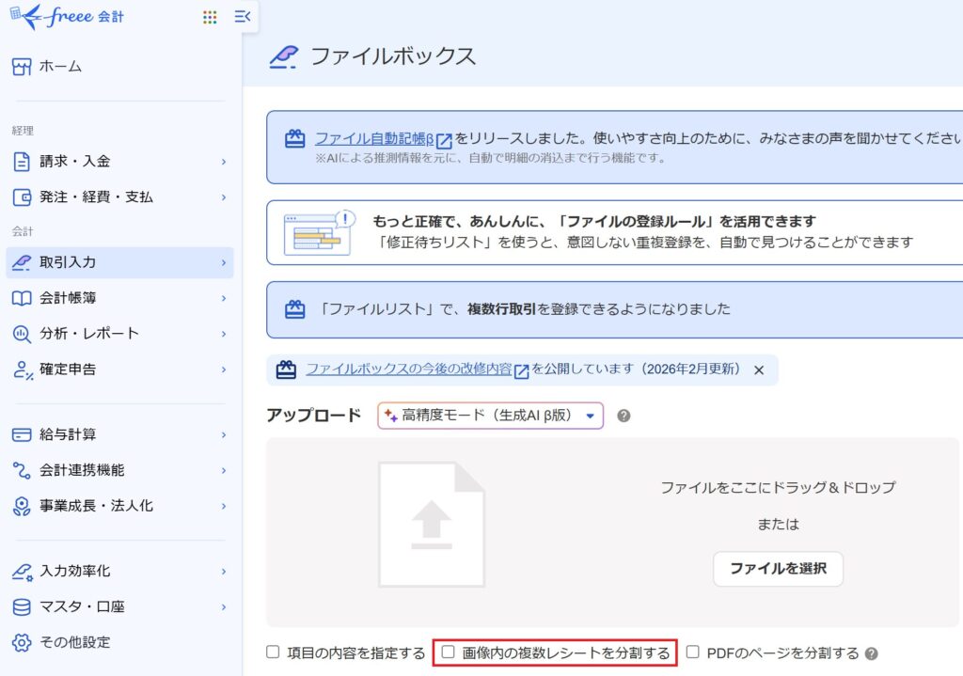963x676 pixels.
Task: Click the help question mark beside 高精度モード
Action: [624, 416]
